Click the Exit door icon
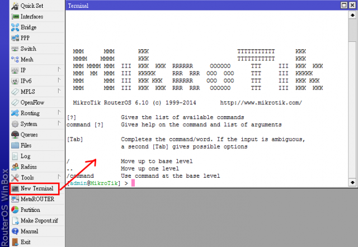The image size is (358, 247). [x=15, y=242]
